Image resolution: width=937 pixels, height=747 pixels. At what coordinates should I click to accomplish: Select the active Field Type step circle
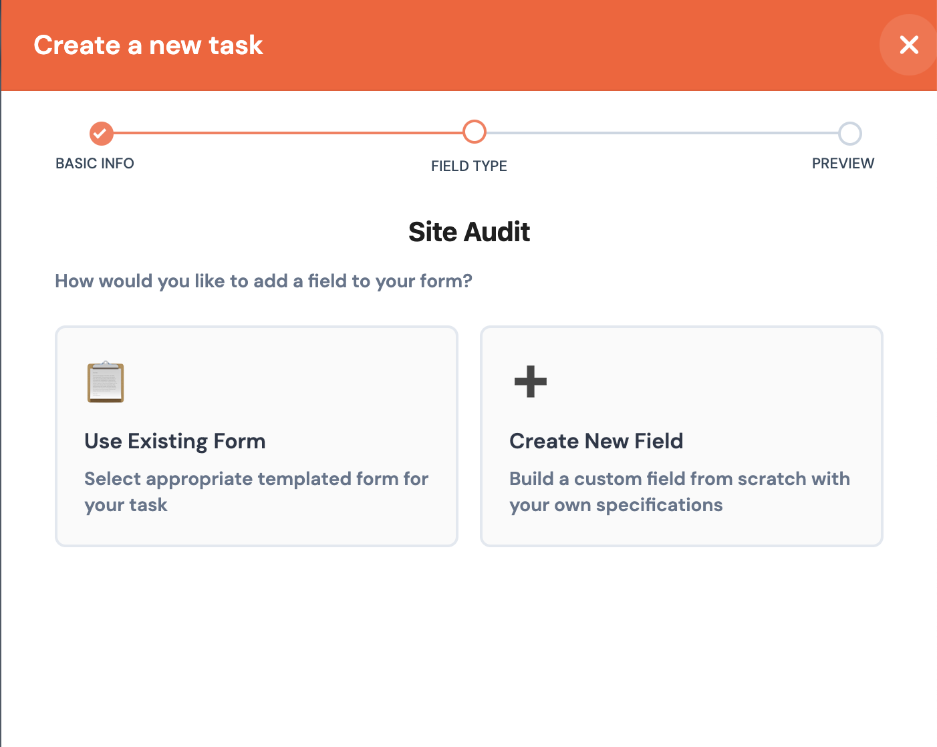click(474, 132)
